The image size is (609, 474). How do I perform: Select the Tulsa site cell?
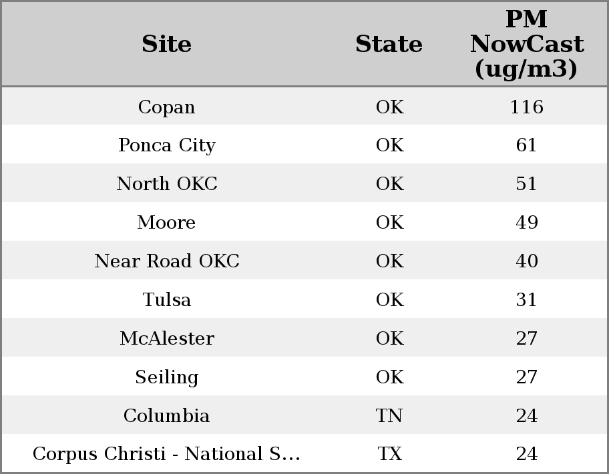pos(166,300)
